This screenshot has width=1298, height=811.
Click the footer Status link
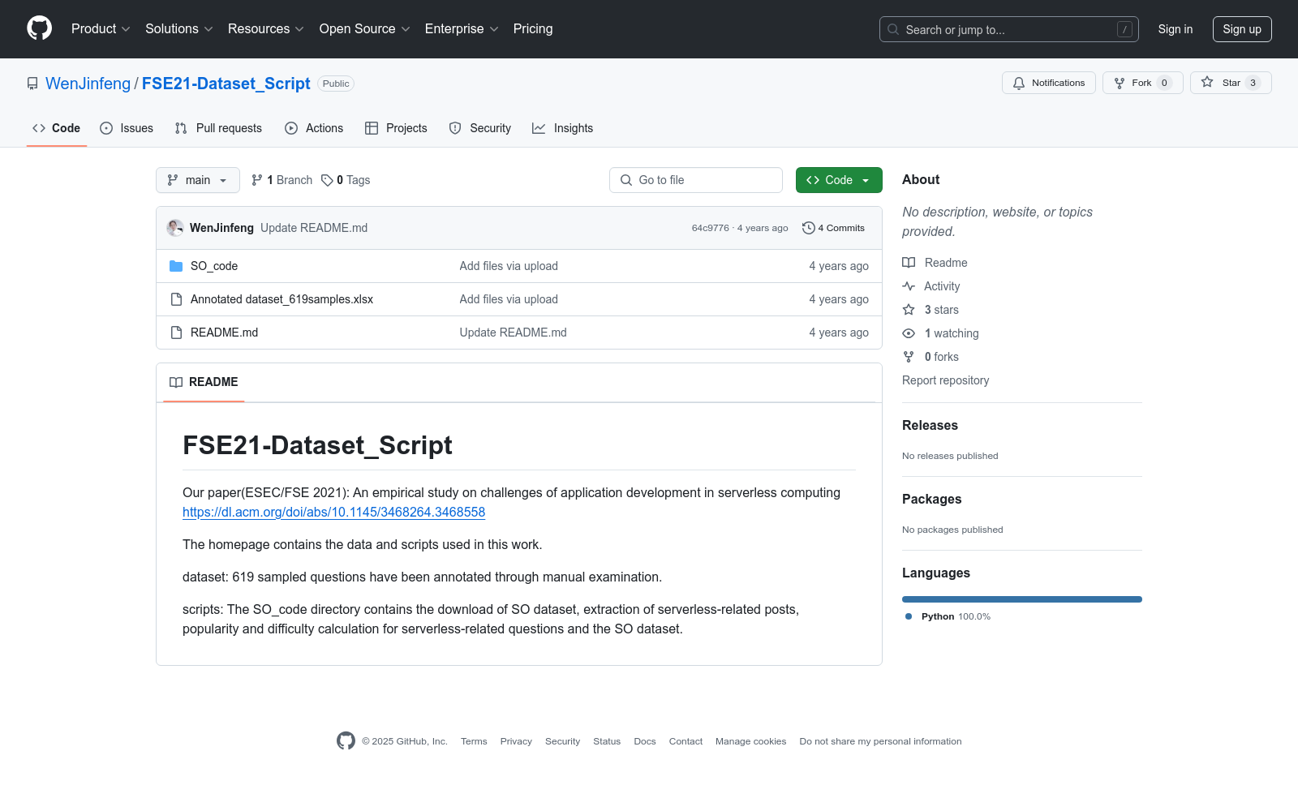click(607, 741)
